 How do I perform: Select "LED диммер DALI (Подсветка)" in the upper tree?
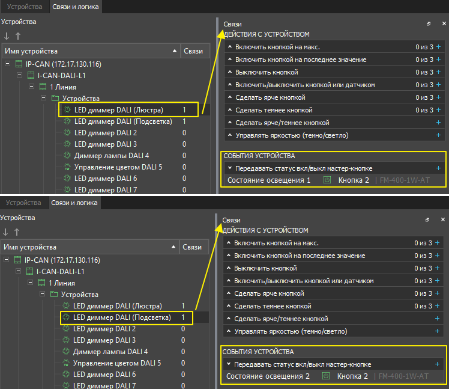pyautogui.click(x=122, y=121)
